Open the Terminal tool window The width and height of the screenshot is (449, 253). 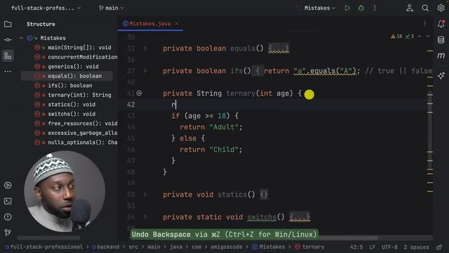(x=8, y=201)
